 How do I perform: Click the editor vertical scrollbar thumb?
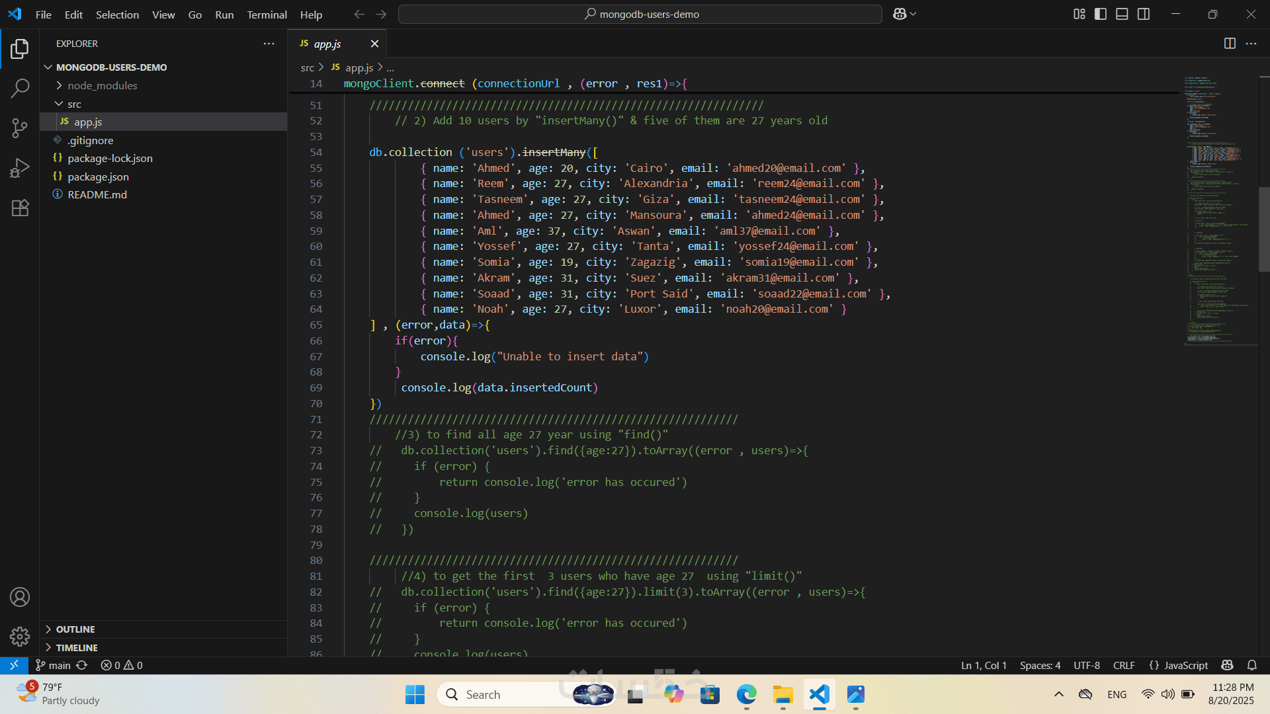coord(1263,229)
